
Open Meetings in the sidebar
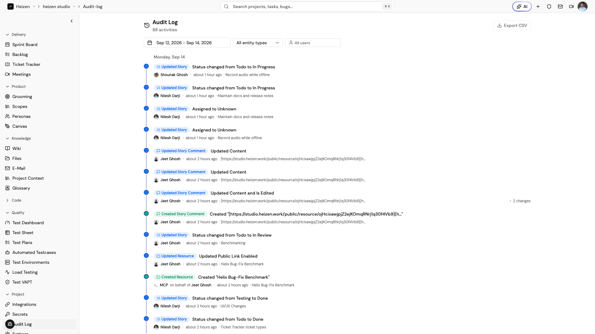[x=21, y=74]
